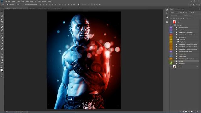This screenshot has width=201, height=113.
Task: Select the Dodge tool
Action: 2,46
